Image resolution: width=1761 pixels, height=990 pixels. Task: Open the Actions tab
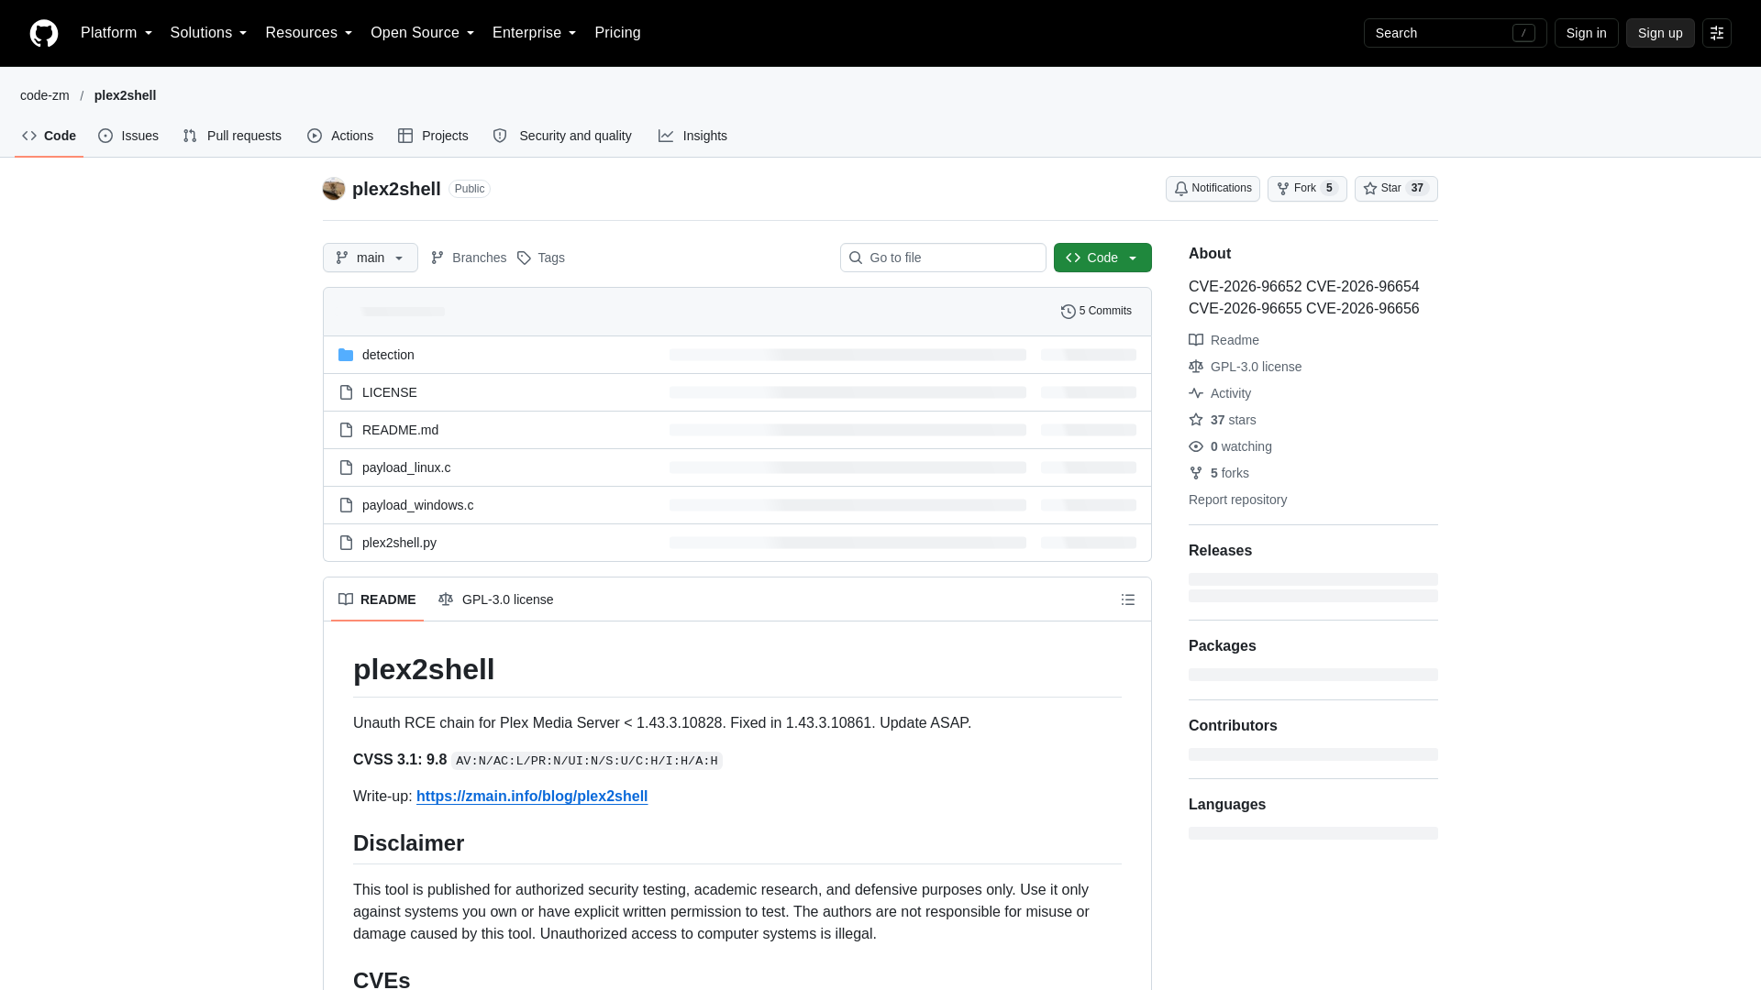tap(340, 136)
